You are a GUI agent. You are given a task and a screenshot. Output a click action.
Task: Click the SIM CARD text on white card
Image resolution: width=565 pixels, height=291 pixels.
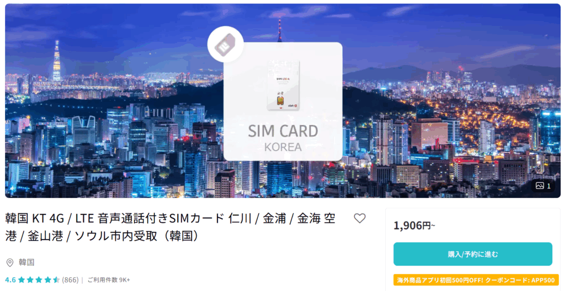pyautogui.click(x=283, y=131)
